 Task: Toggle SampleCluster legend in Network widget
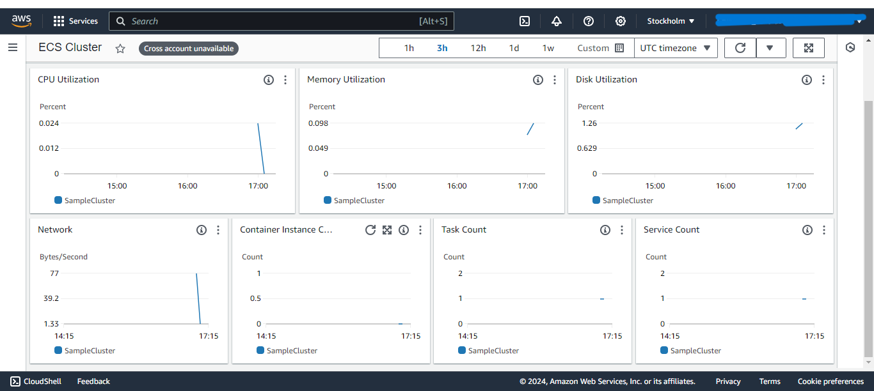click(x=85, y=351)
